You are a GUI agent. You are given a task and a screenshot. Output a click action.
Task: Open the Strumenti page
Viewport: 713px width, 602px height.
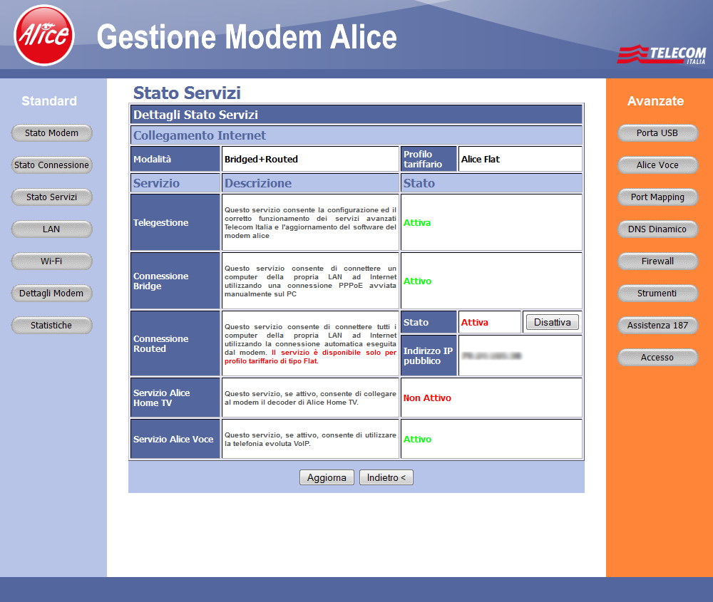click(x=657, y=294)
